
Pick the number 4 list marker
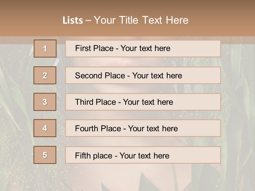45,128
